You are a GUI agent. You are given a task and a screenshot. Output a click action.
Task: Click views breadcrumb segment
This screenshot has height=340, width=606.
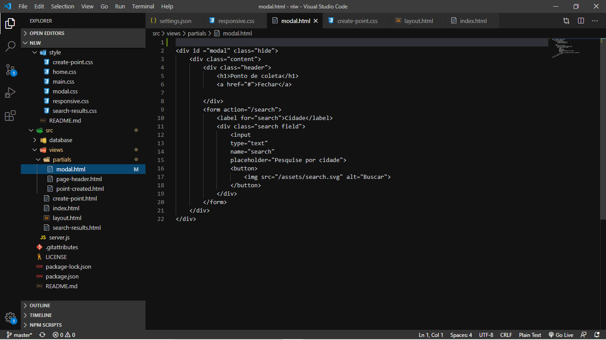[173, 33]
